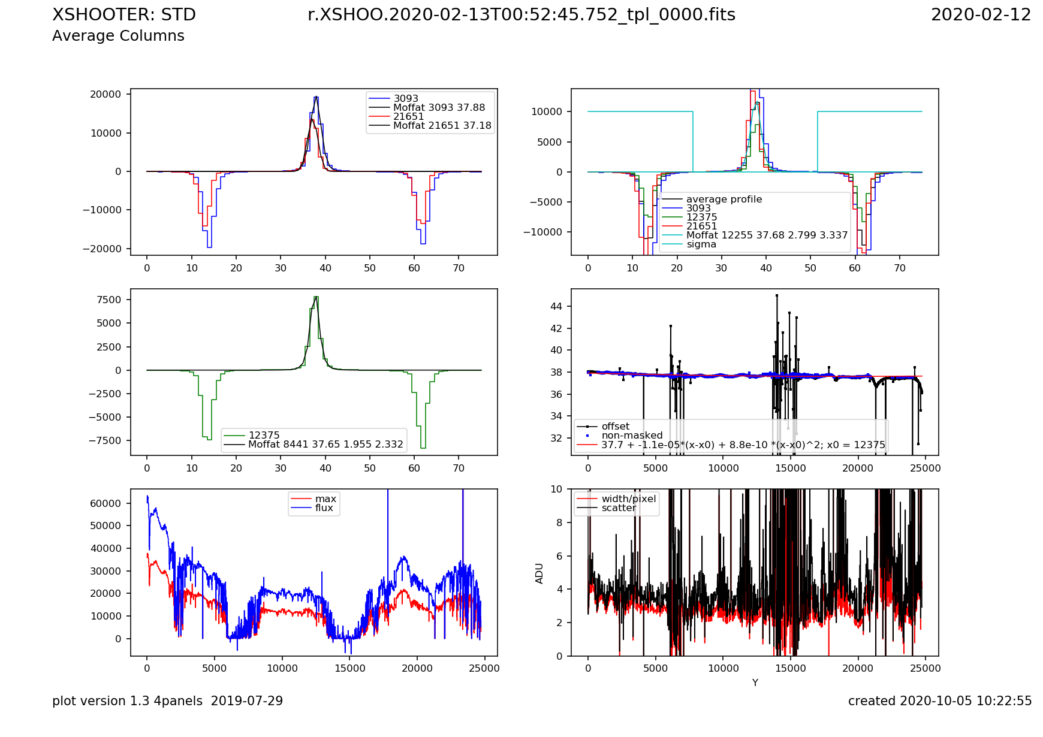The image size is (1043, 737).
Task: Click the ADU y-axis label
Action: [x=539, y=573]
